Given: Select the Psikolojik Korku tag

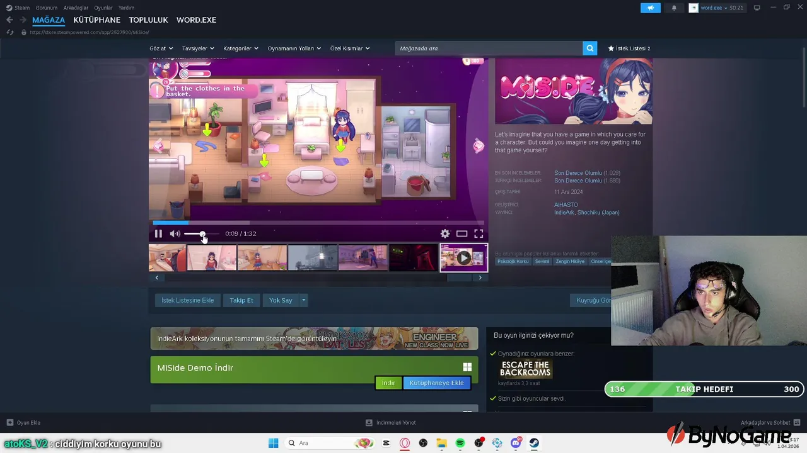Looking at the screenshot, I should click(513, 262).
